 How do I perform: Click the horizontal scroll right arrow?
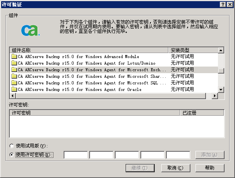(x=215, y=96)
